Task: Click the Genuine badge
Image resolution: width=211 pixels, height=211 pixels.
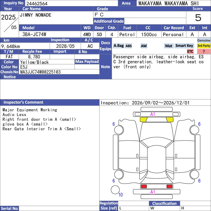Action: tap(204, 40)
